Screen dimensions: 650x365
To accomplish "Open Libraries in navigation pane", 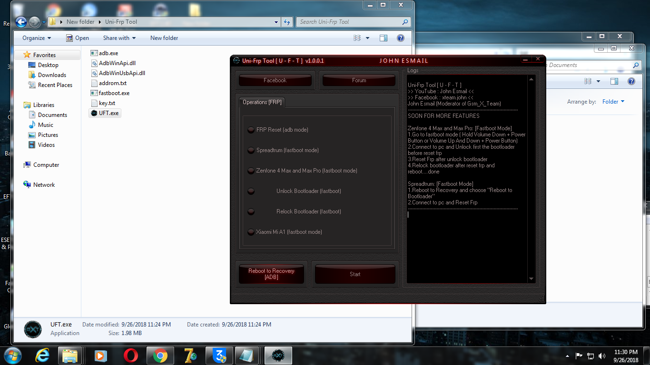I will 44,105.
